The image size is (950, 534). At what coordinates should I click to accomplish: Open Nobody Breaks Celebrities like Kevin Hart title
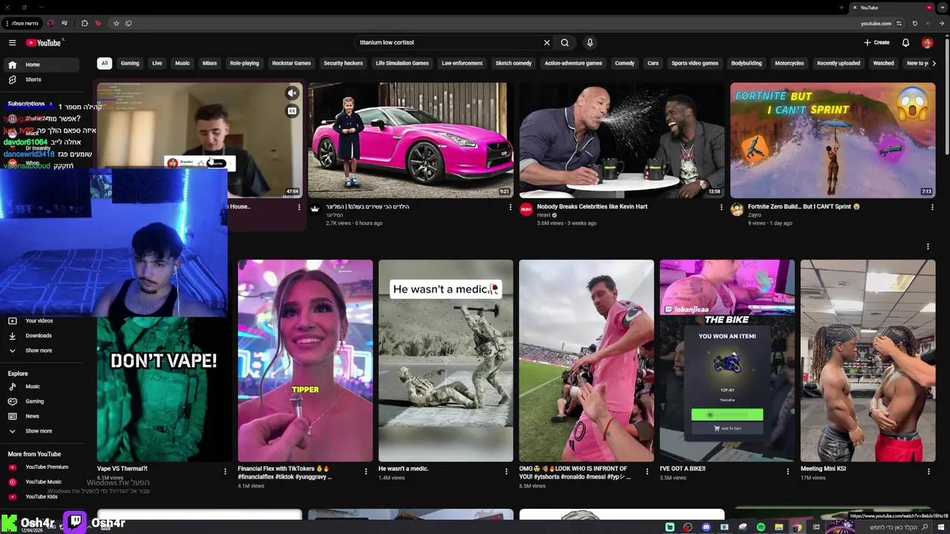tap(592, 207)
